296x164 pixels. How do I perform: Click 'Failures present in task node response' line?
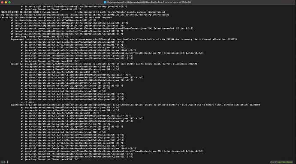click(x=56, y=18)
